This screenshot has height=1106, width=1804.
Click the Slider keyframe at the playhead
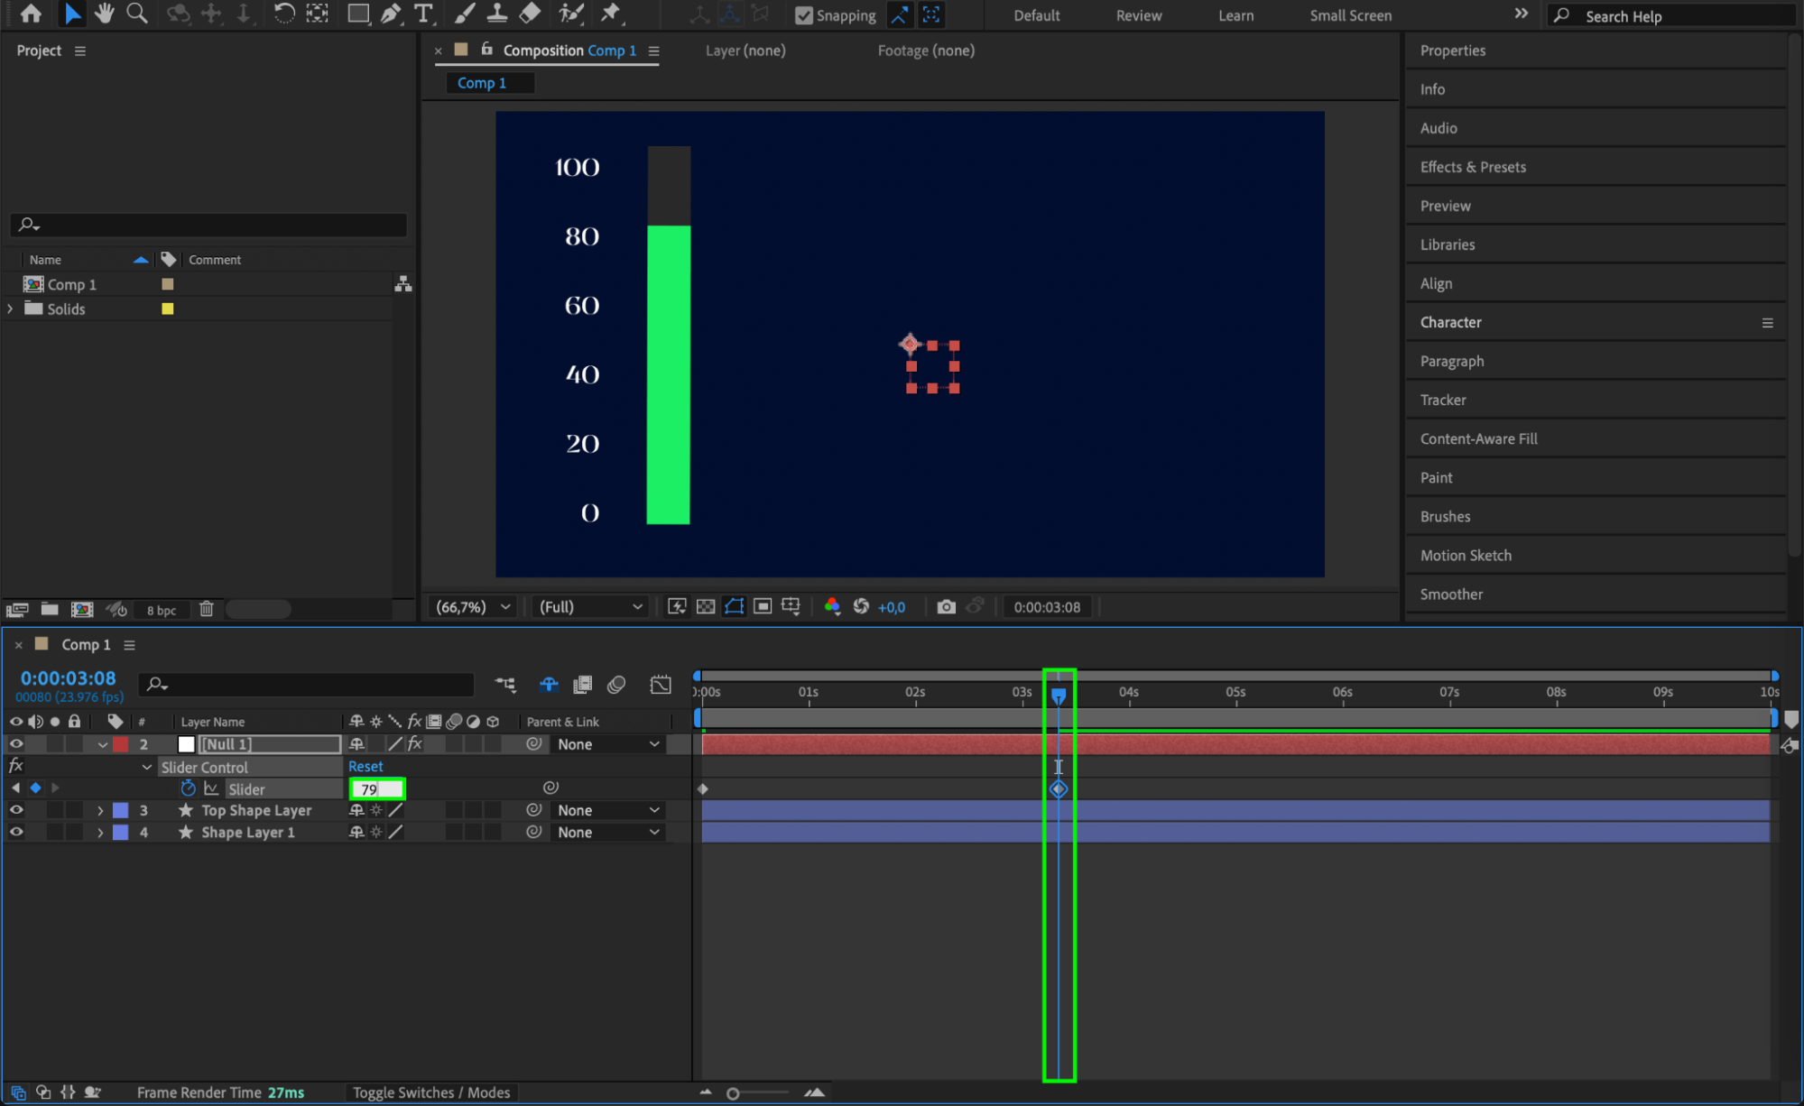click(1059, 789)
